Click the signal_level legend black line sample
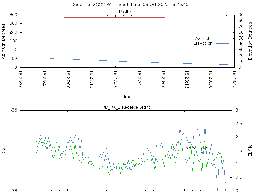The height and width of the screenshot is (196, 262). point(220,148)
